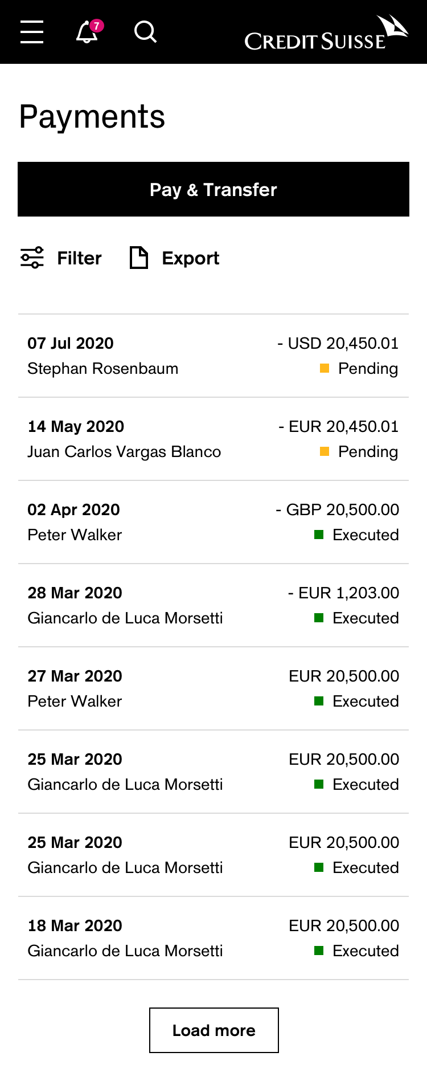Click the Pay & Transfer button

213,189
